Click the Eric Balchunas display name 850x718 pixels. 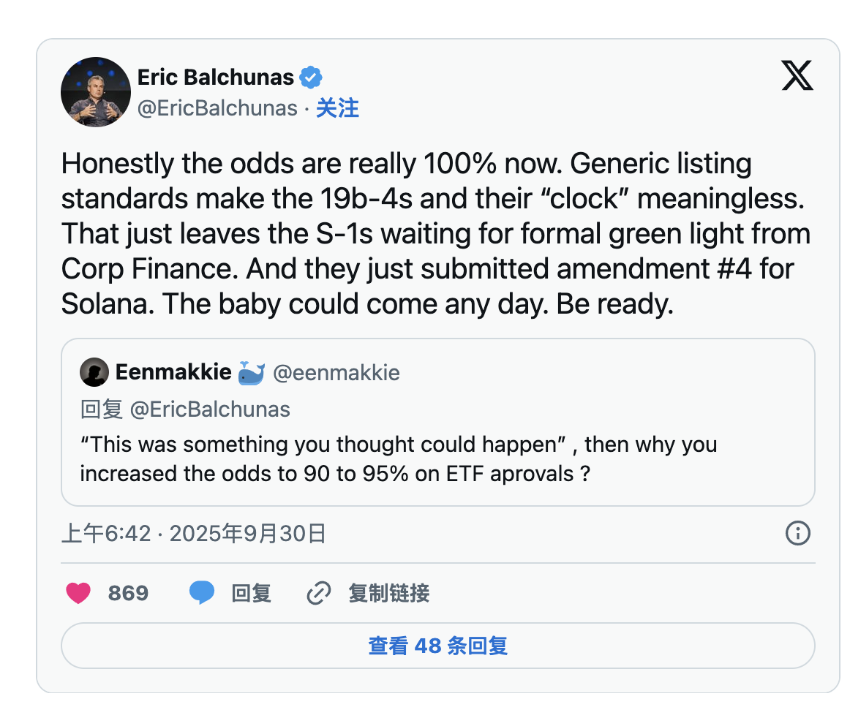point(215,77)
